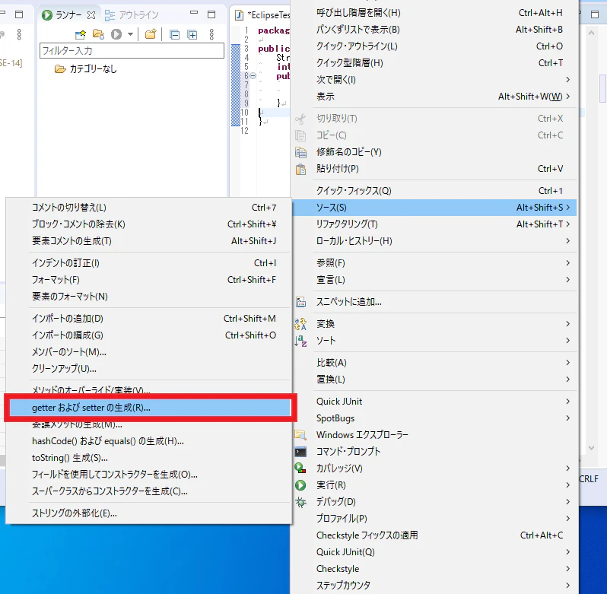
Task: Click the 修飾名のコピー(Y) icon
Action: pyautogui.click(x=300, y=152)
